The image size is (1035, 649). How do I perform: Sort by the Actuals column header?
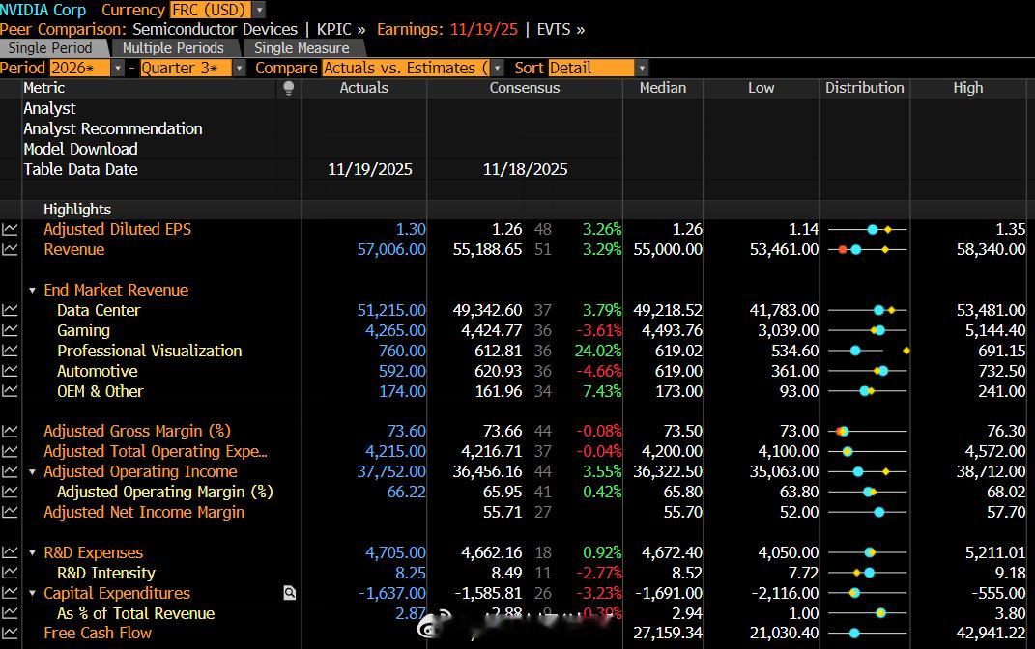point(363,89)
